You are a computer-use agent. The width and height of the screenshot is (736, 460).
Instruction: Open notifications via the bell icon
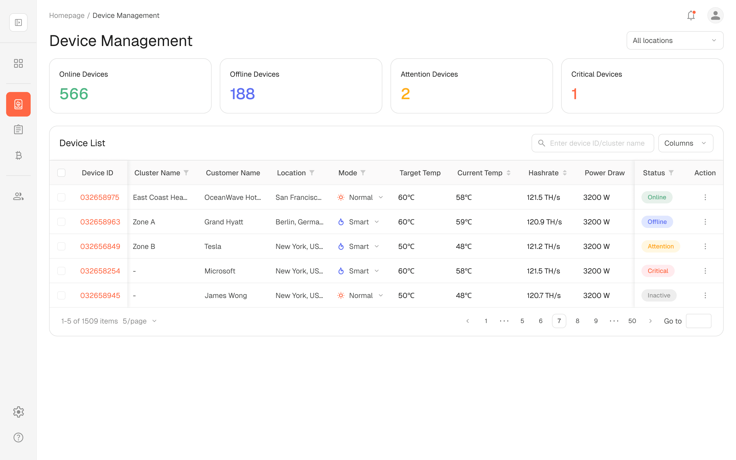pyautogui.click(x=691, y=15)
